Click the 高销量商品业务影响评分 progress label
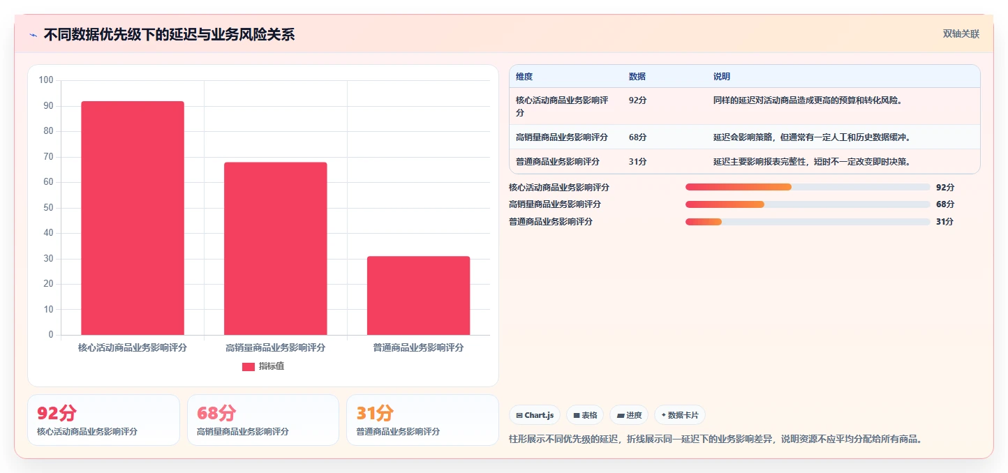This screenshot has width=1008, height=473. click(555, 204)
